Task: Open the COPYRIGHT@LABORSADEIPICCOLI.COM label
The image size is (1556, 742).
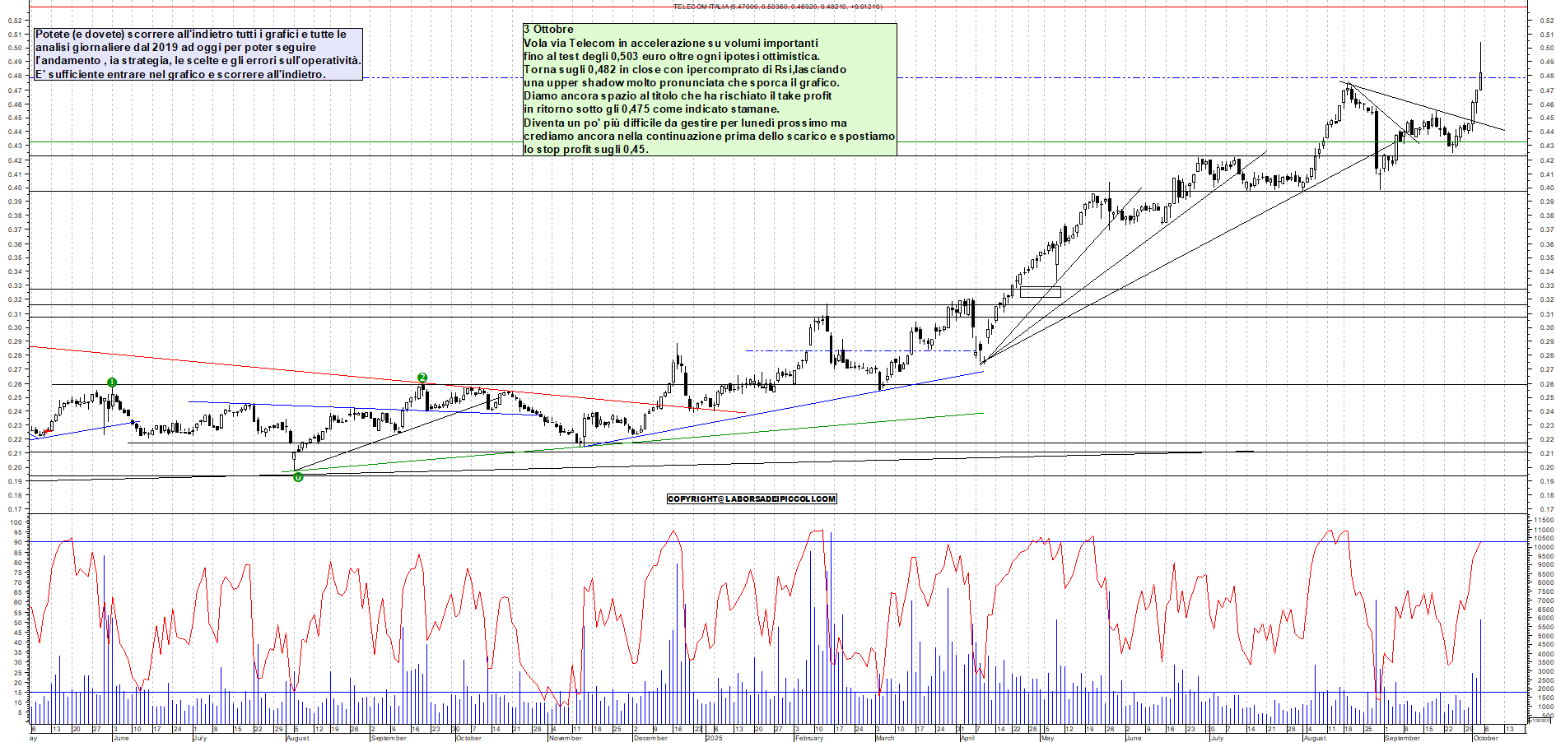Action: (x=752, y=499)
